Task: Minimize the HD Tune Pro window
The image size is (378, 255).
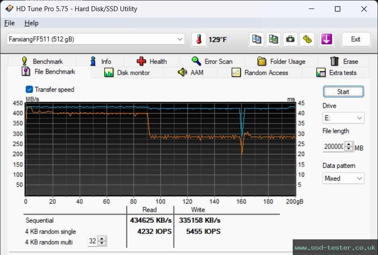Action: coord(312,9)
